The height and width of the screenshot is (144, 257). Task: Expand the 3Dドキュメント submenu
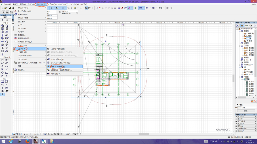click(x=31, y=45)
